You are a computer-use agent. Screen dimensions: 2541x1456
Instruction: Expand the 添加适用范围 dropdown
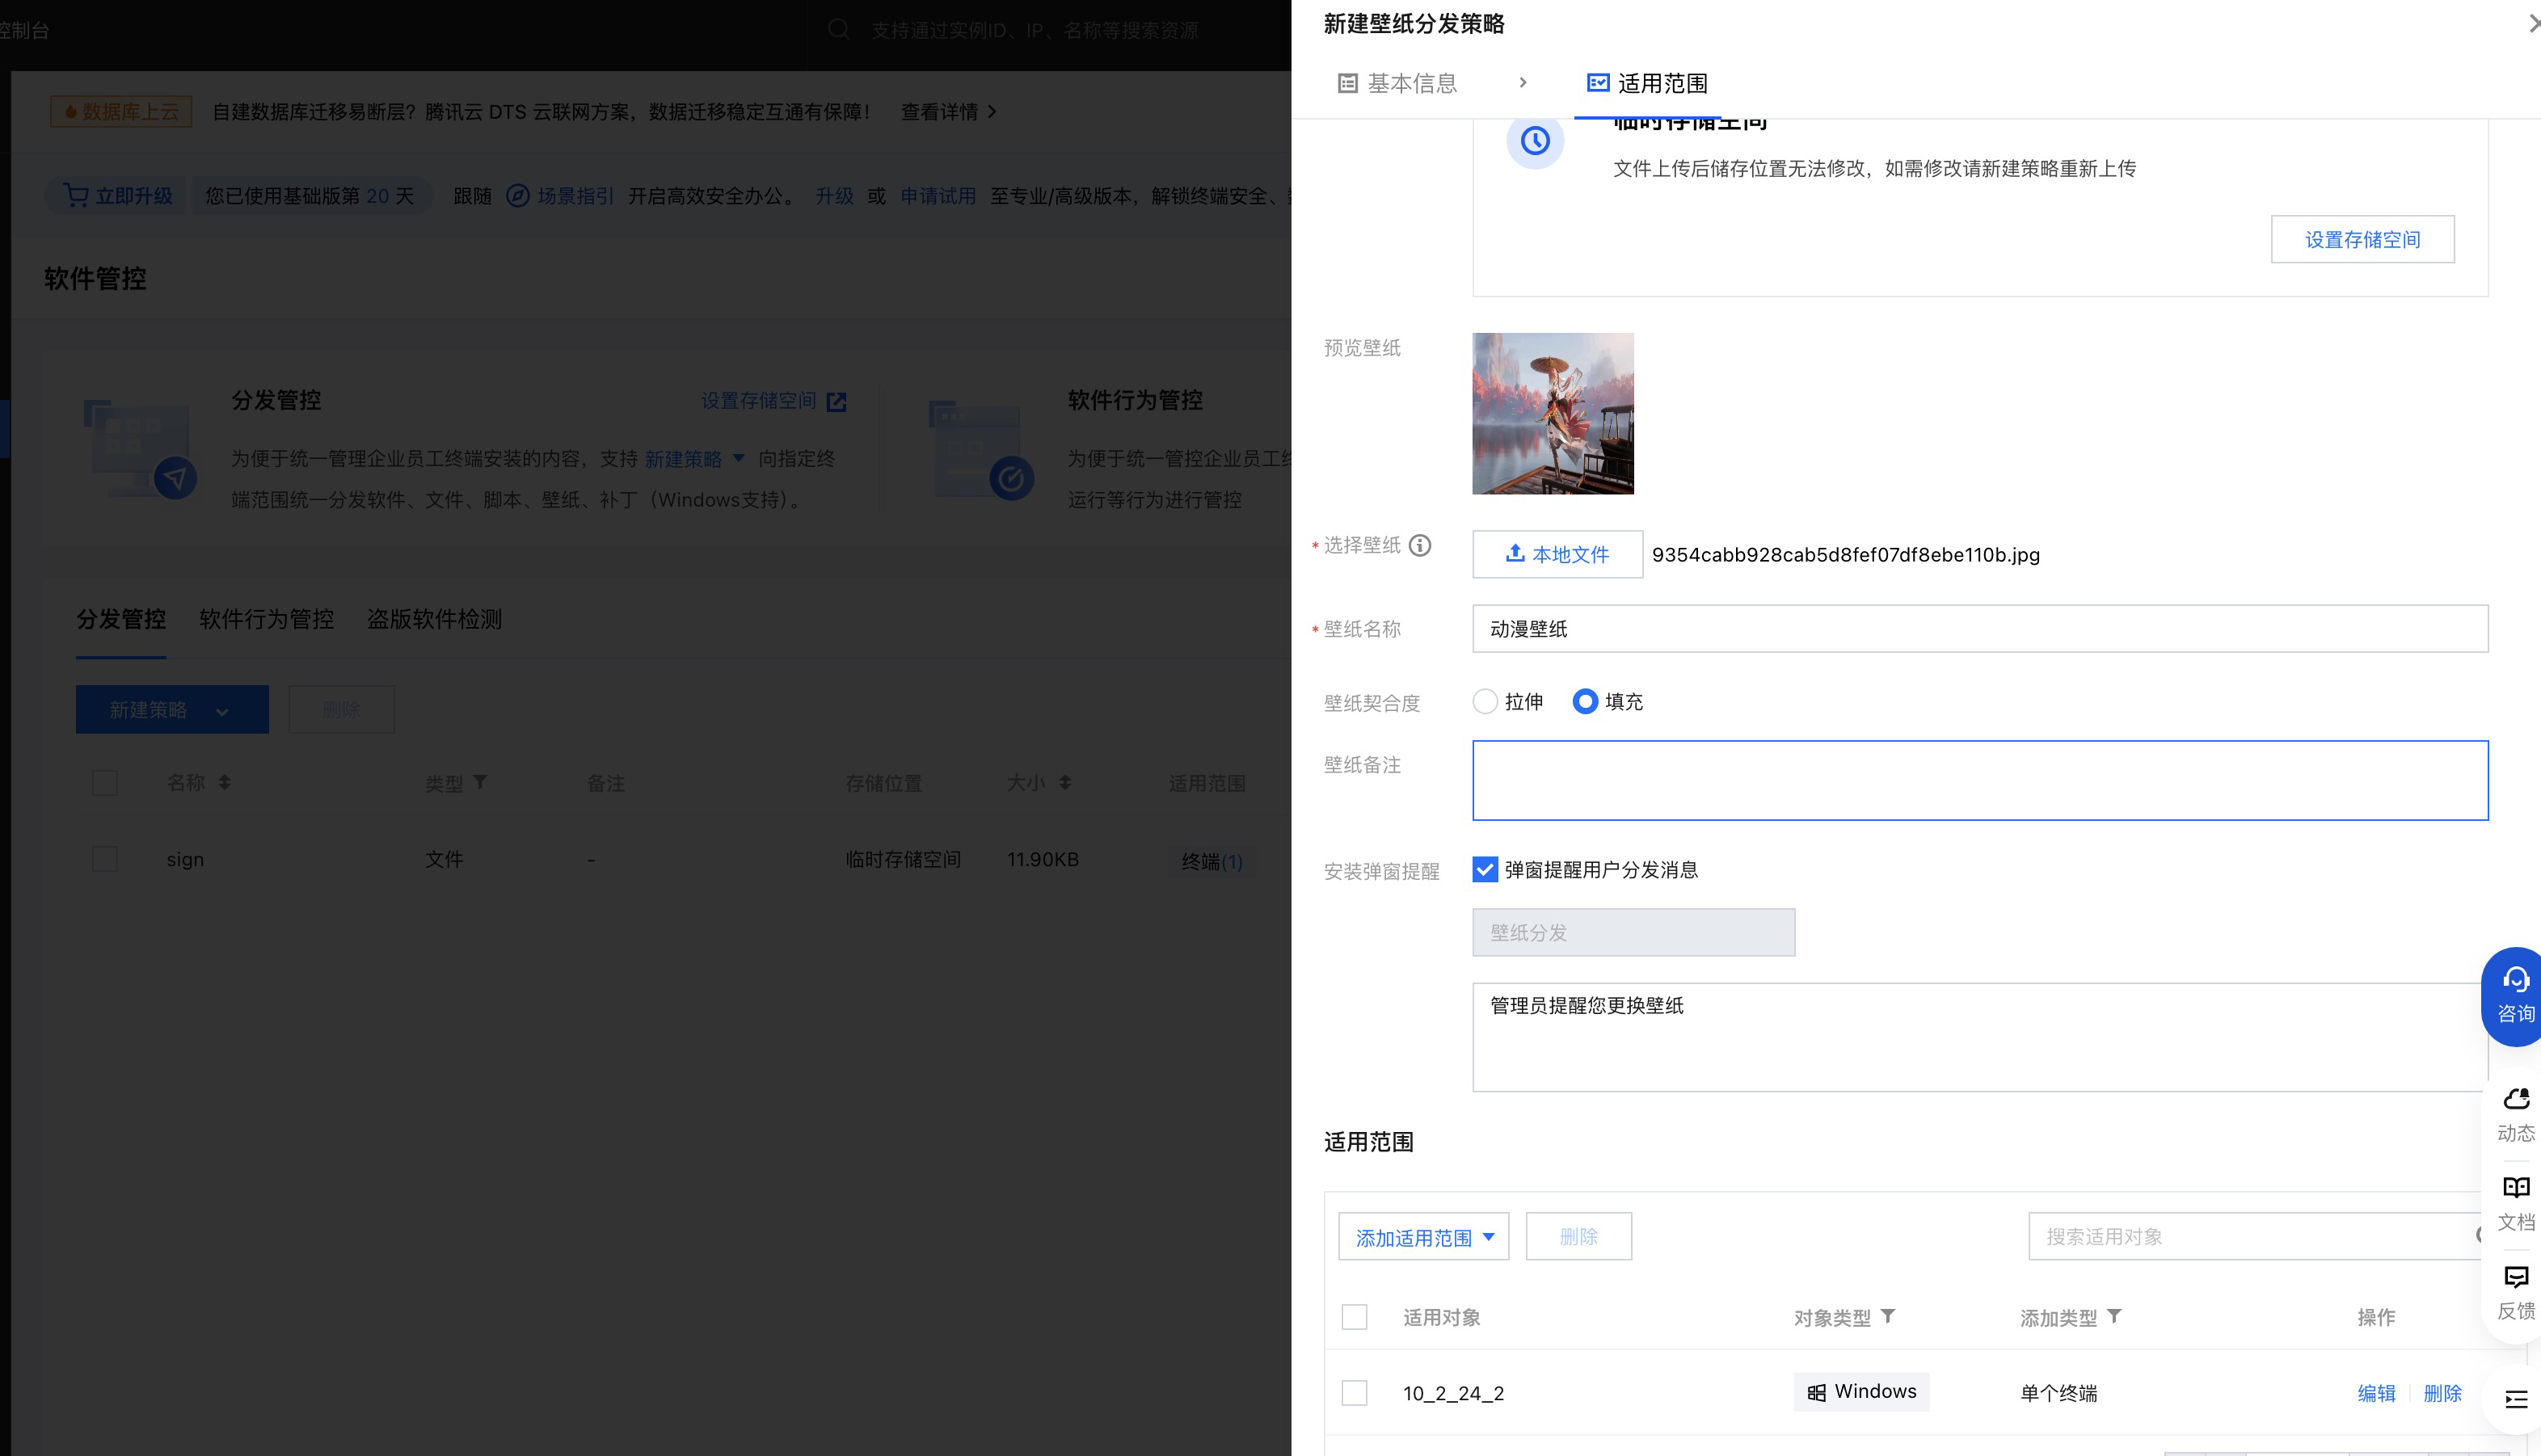1423,1237
